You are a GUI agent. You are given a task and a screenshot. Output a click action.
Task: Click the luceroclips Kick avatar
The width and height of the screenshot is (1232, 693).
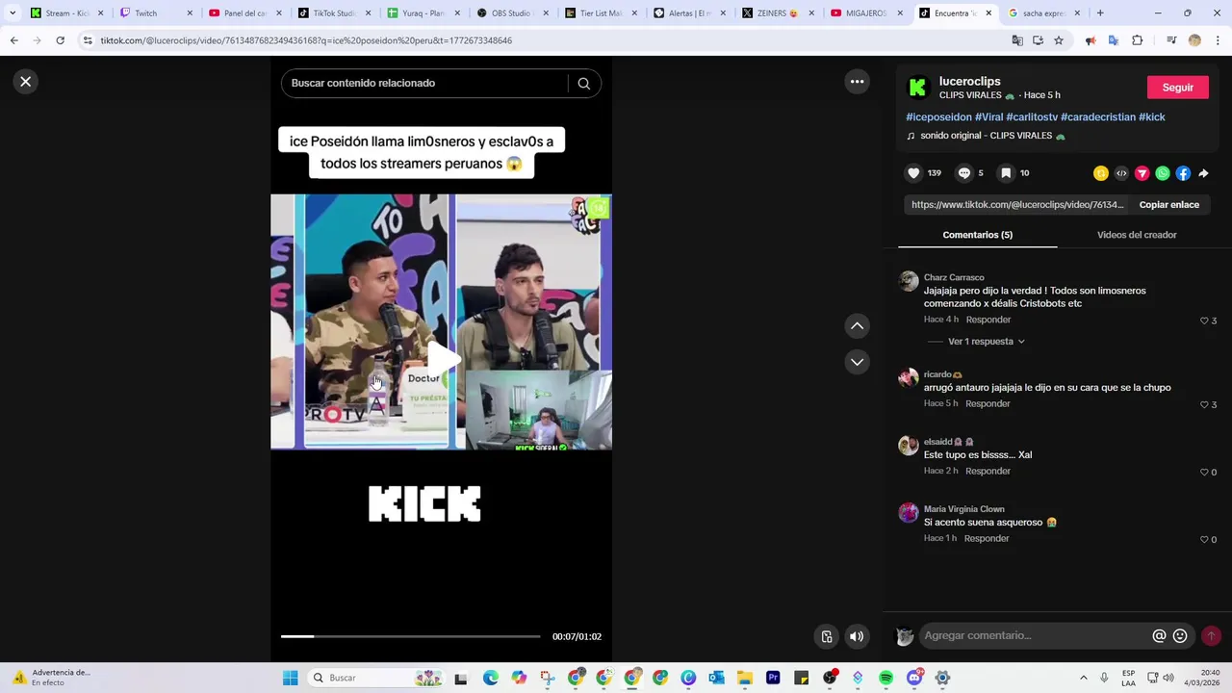click(918, 88)
